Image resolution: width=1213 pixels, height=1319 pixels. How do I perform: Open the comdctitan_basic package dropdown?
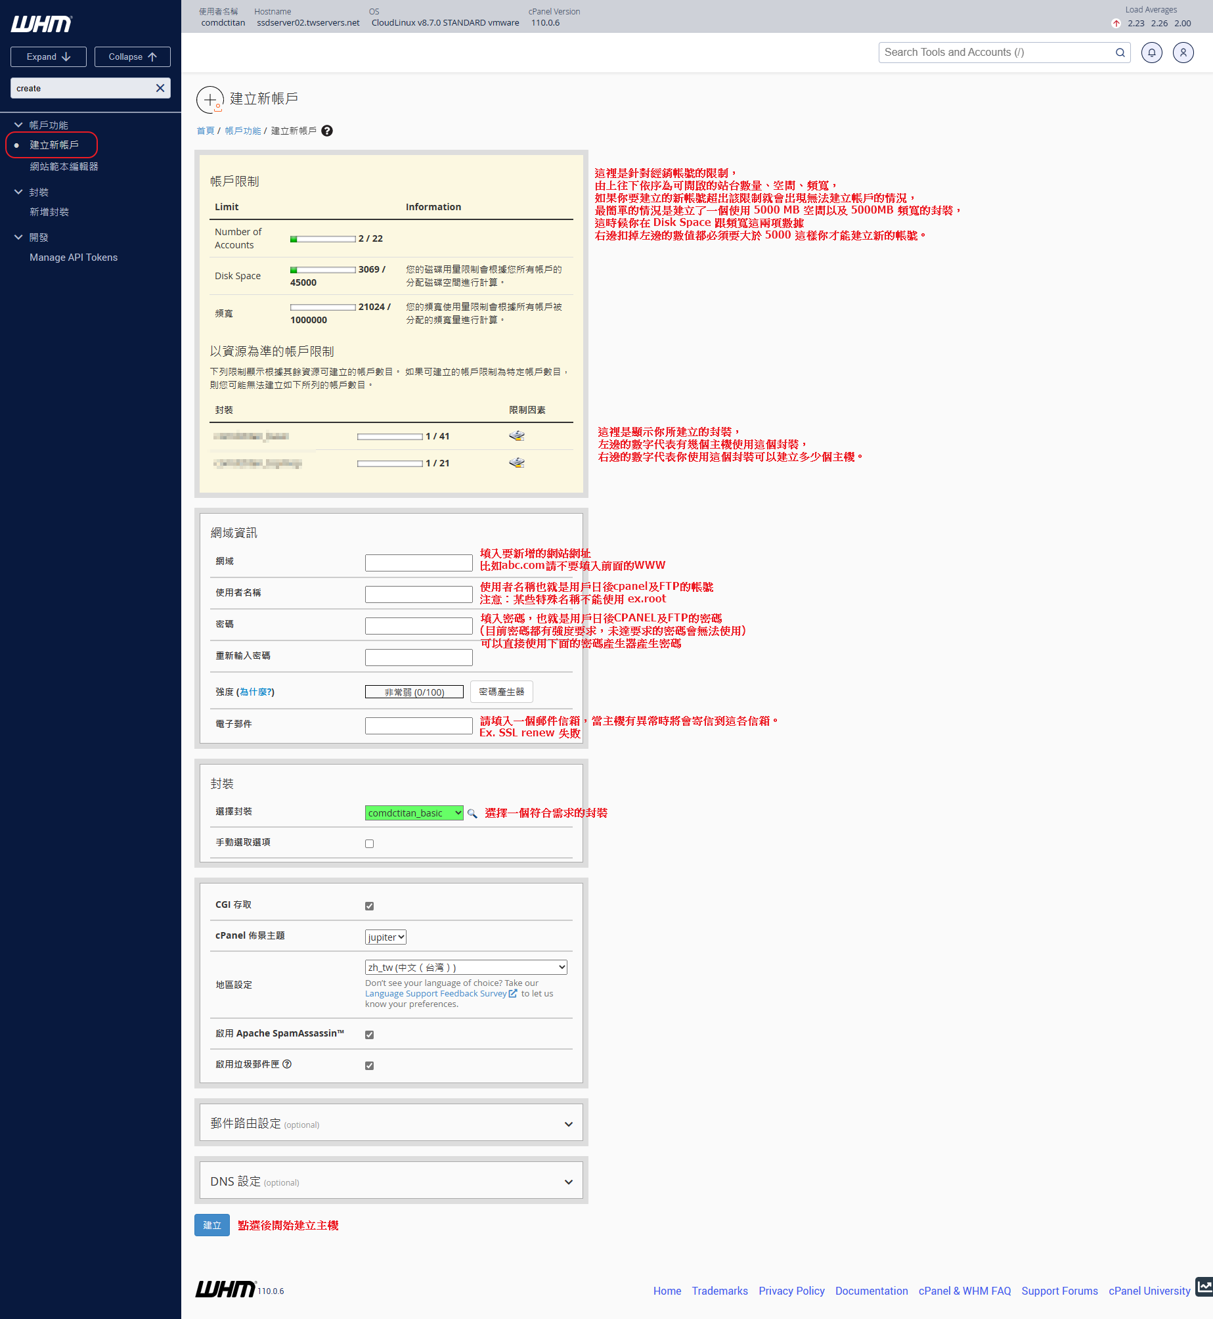click(414, 813)
